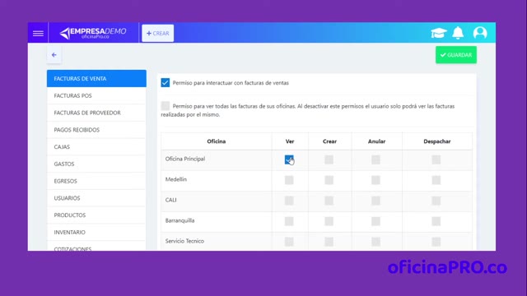Check Despachar permission for Barranquilla

pos(436,221)
